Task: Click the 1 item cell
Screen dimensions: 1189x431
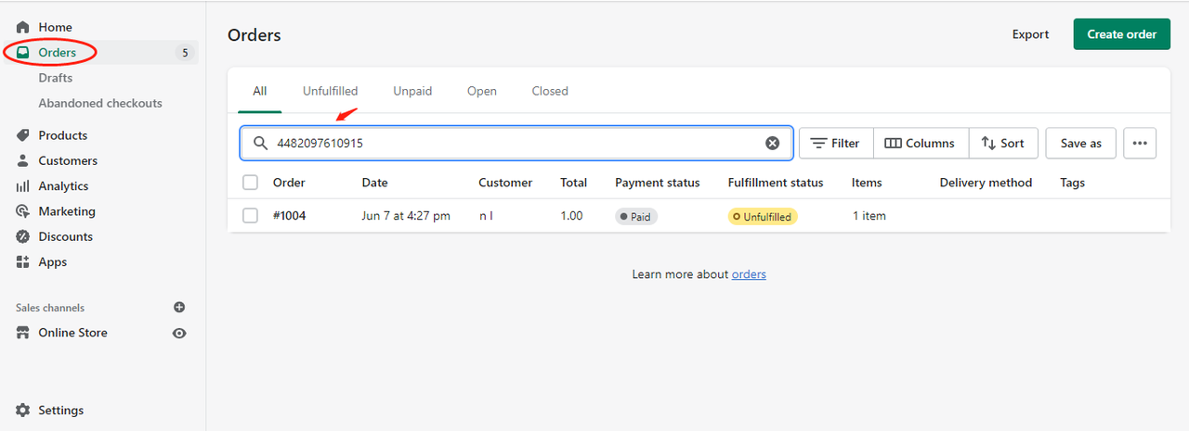Action: coord(869,216)
